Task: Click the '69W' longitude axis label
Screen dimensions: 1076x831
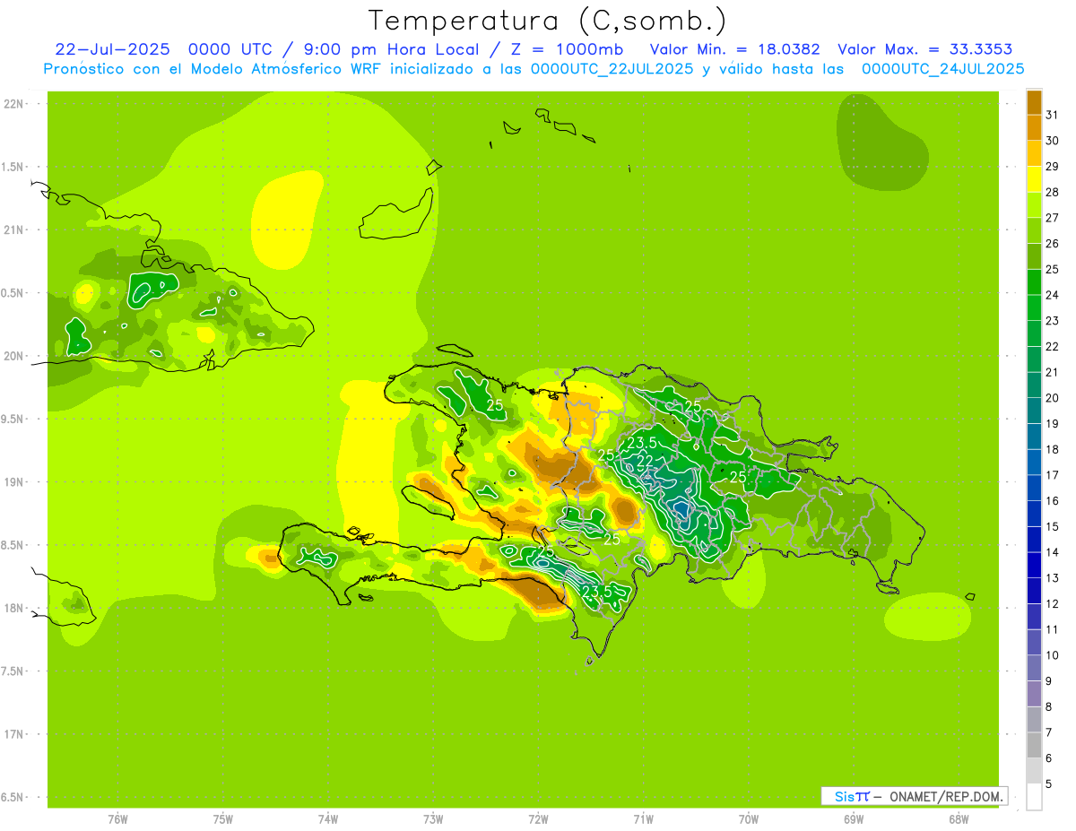Action: tap(854, 819)
